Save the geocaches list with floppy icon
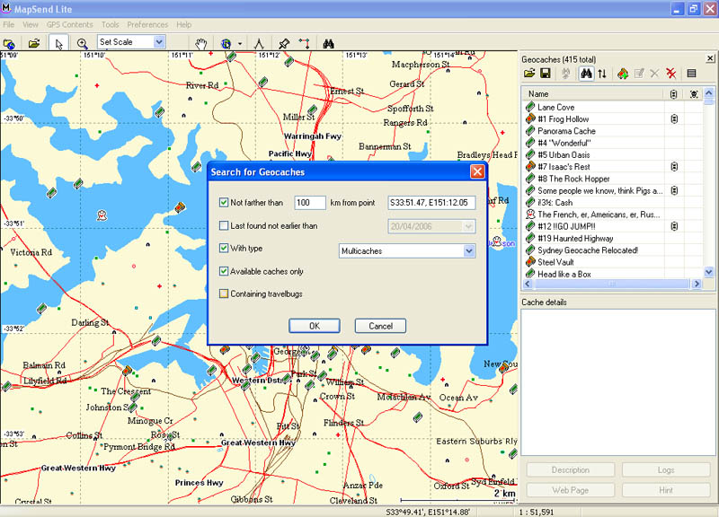This screenshot has width=719, height=517. [x=546, y=73]
